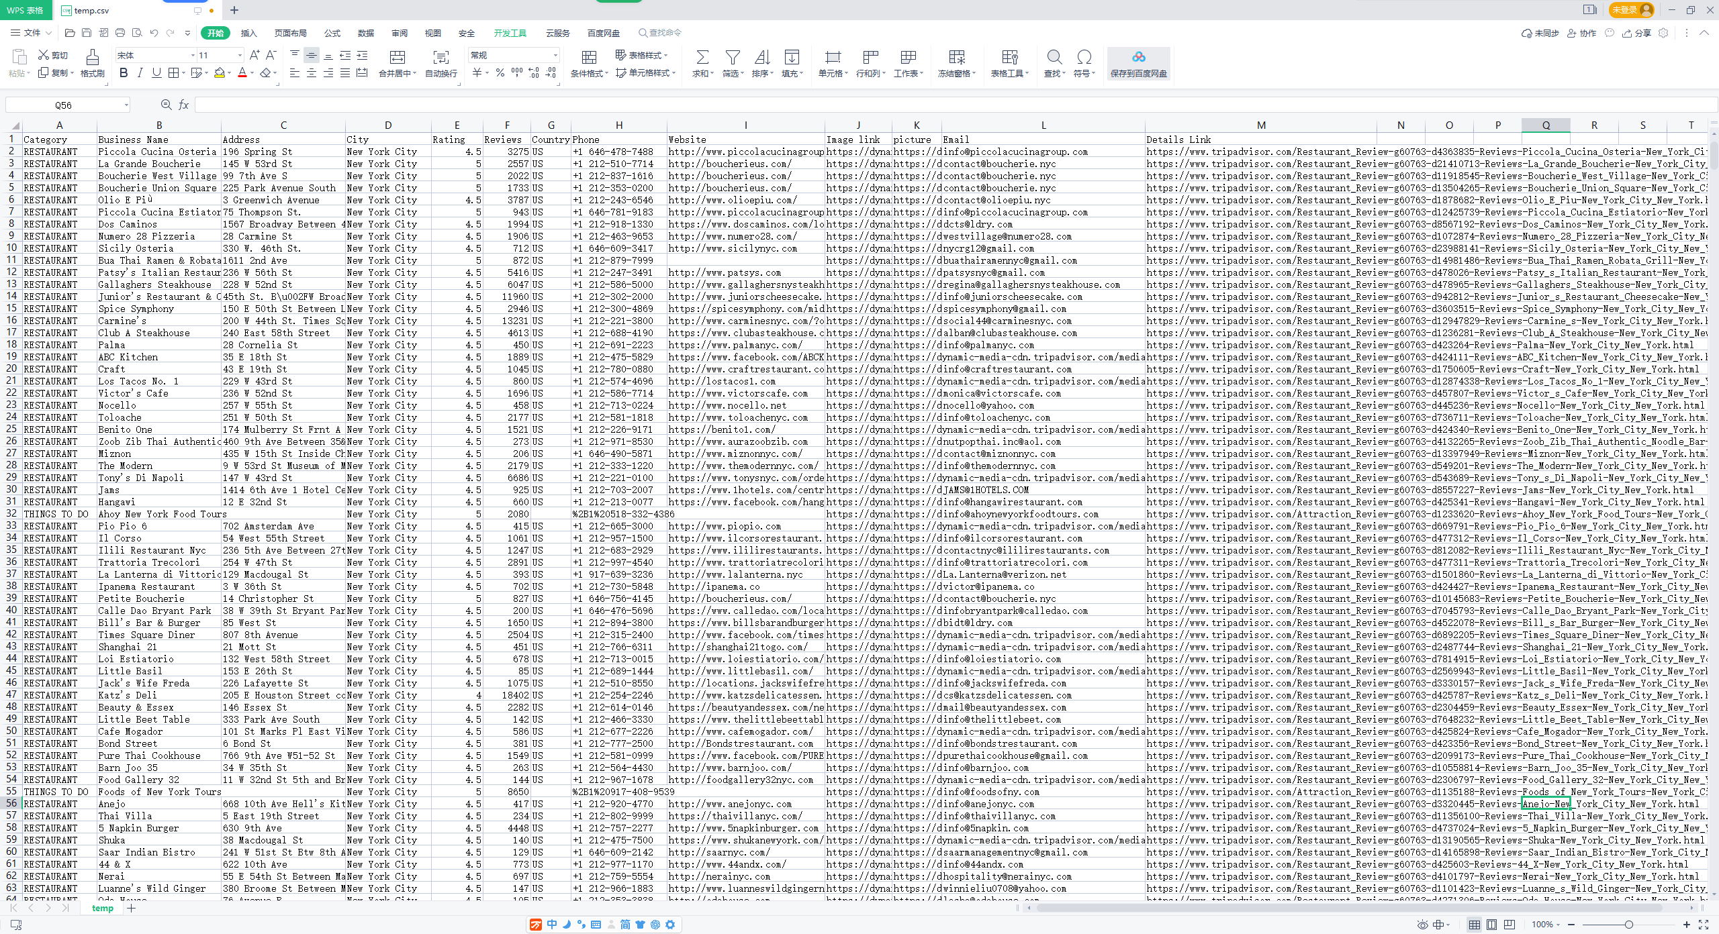Viewport: 1719px width, 934px height.
Task: Click the Freeze Panes (冻结窗格) icon
Action: [957, 58]
